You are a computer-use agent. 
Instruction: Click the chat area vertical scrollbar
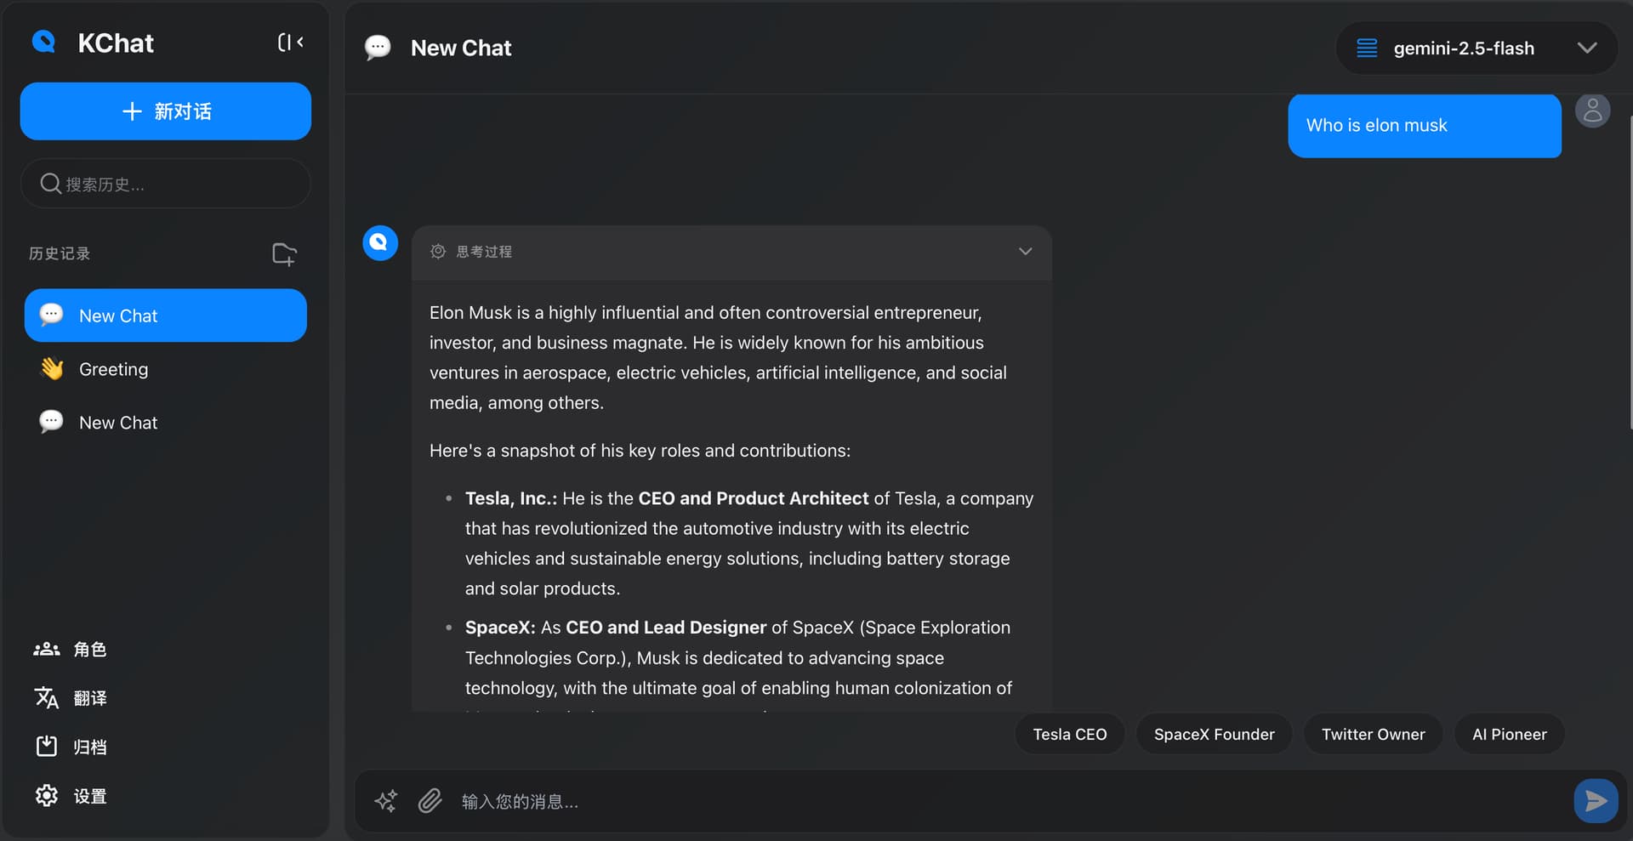(x=1630, y=272)
